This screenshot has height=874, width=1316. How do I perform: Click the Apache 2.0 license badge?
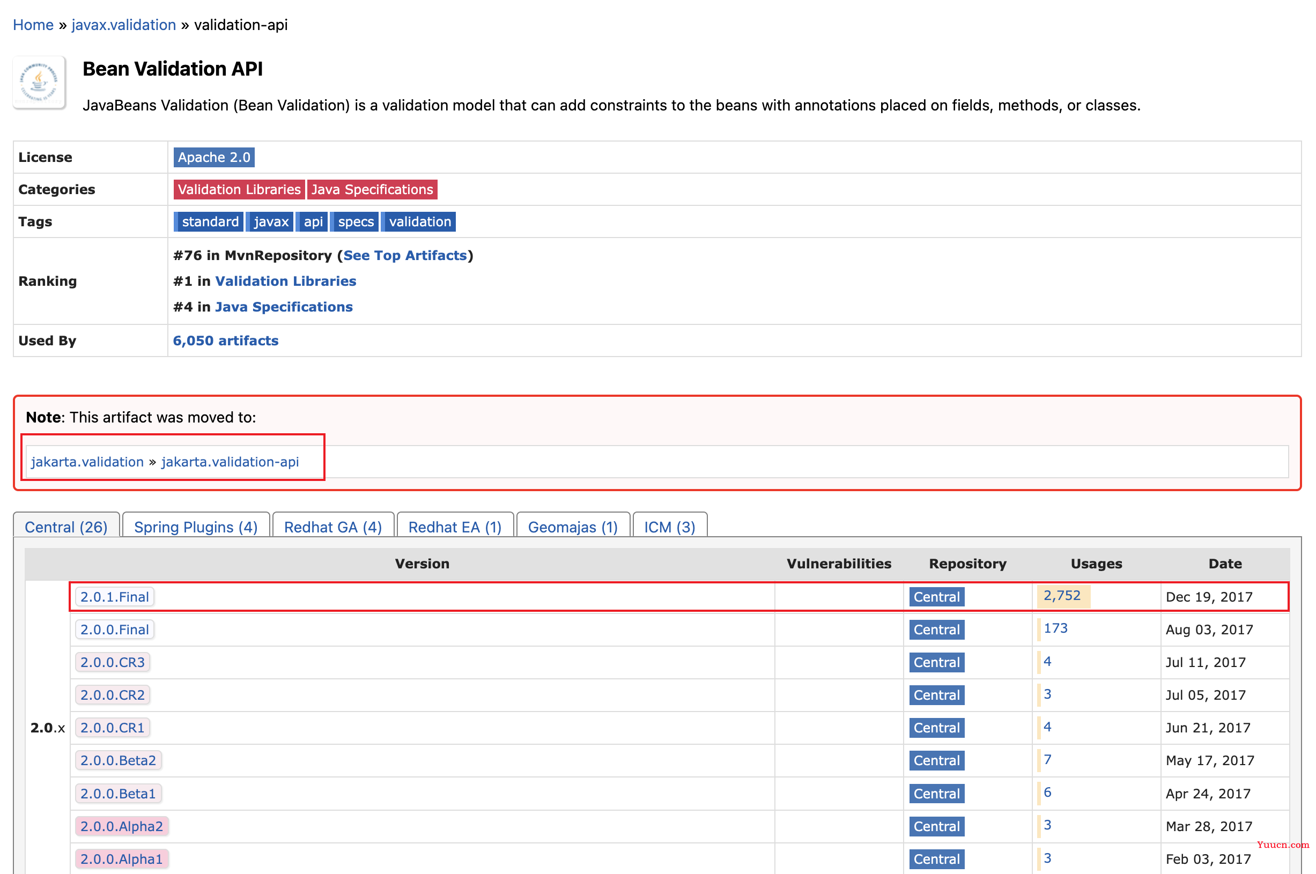214,157
